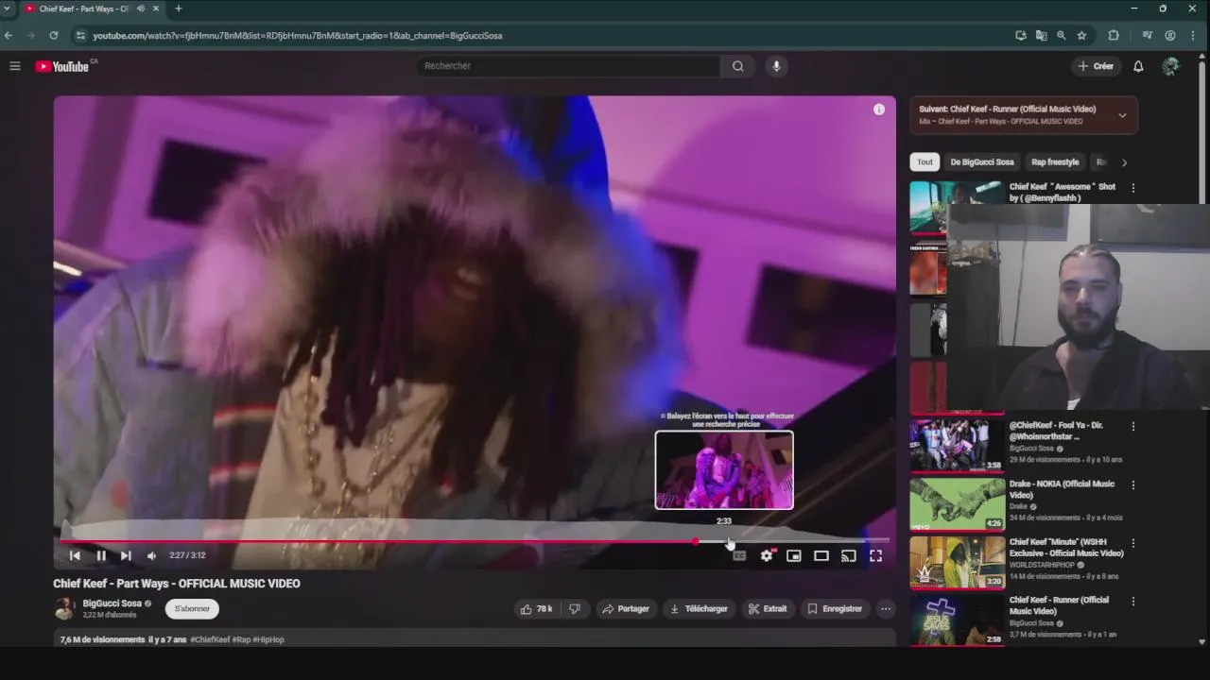Go back in browser history

pyautogui.click(x=9, y=36)
